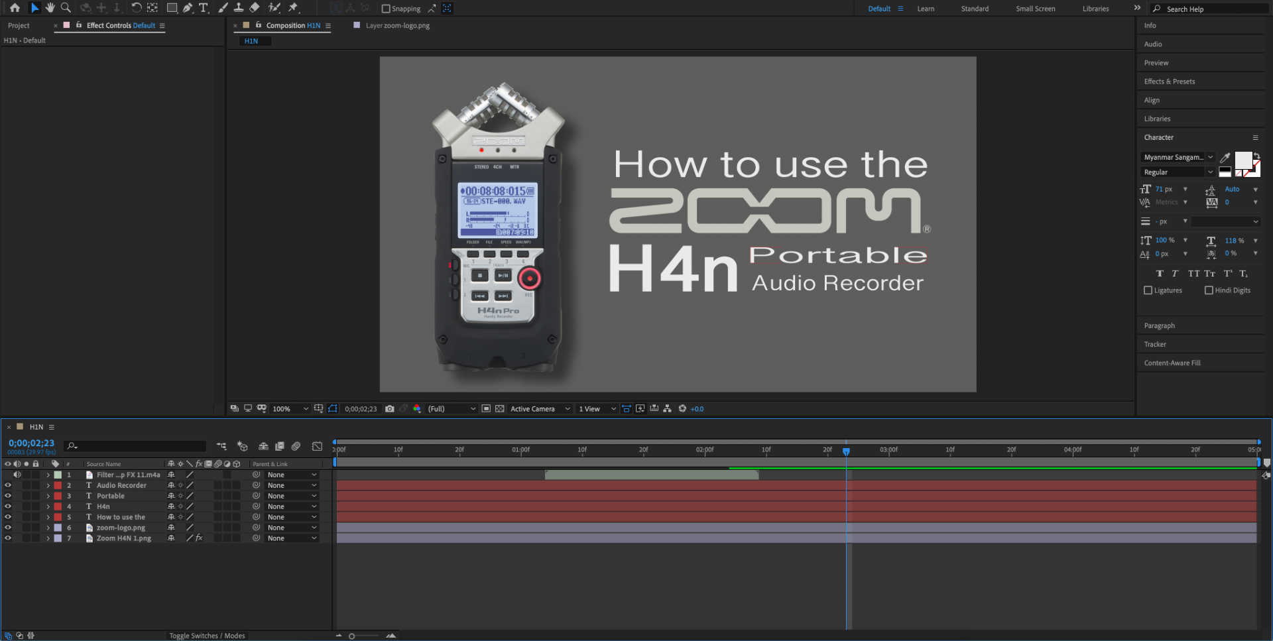Screen dimensions: 1273x641
Task: Select the Puppet Pin tool
Action: click(x=294, y=8)
